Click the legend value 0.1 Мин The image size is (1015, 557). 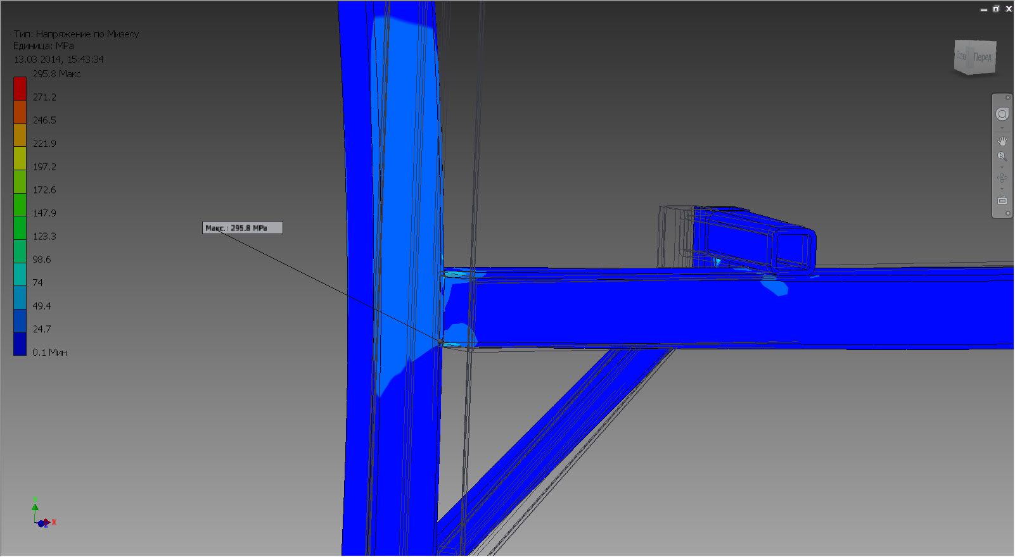point(50,353)
